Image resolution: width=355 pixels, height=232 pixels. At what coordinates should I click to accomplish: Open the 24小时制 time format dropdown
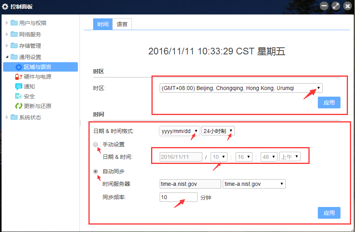tap(218, 131)
